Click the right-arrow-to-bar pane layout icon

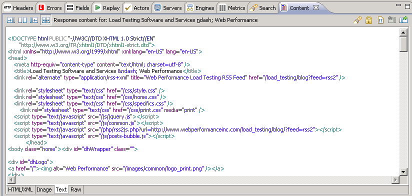[x=11, y=20]
